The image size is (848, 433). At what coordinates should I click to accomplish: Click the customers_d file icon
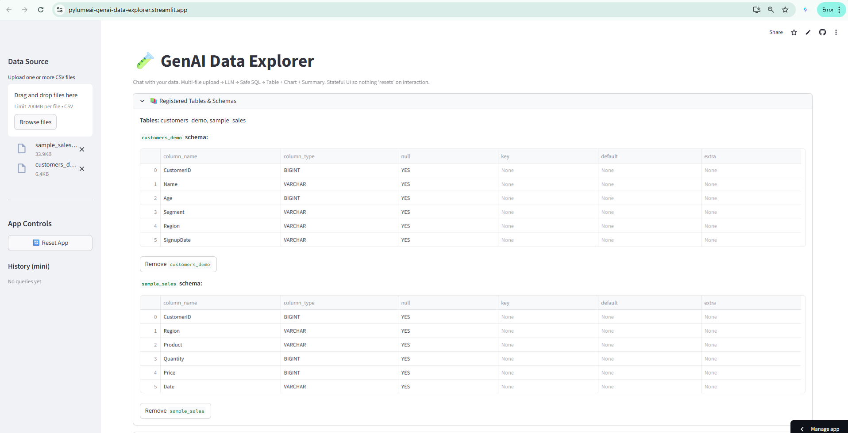pyautogui.click(x=22, y=168)
